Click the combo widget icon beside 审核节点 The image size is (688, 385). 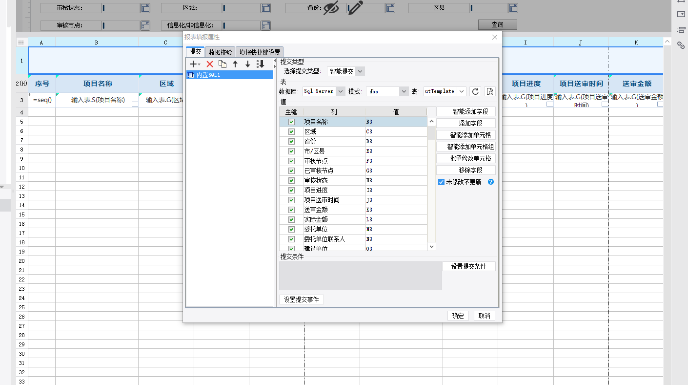145,25
